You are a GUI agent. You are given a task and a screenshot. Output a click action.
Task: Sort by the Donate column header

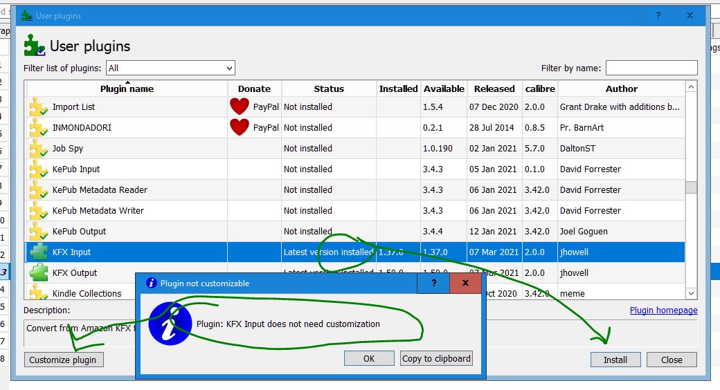coord(254,89)
